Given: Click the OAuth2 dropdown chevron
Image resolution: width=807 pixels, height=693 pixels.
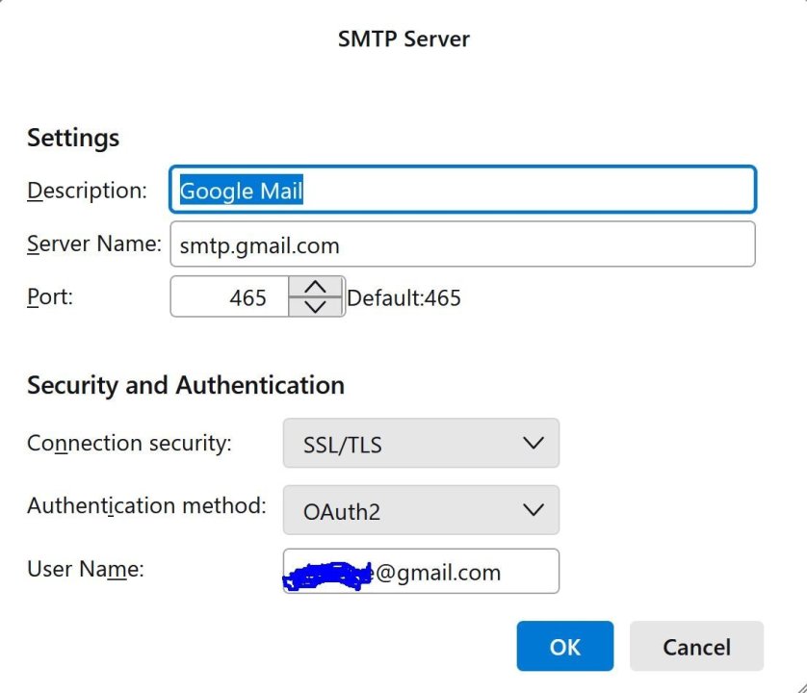Looking at the screenshot, I should [x=535, y=510].
